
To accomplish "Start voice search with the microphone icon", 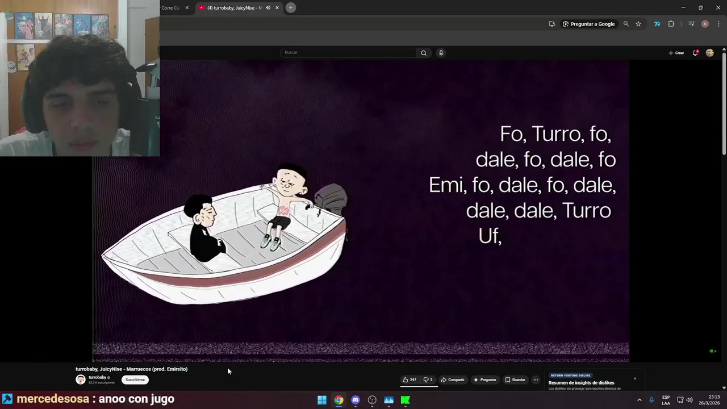I will [x=441, y=53].
